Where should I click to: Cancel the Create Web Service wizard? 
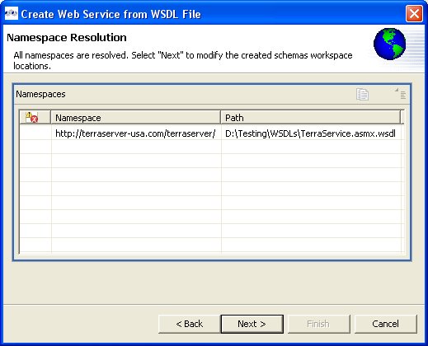[385, 324]
